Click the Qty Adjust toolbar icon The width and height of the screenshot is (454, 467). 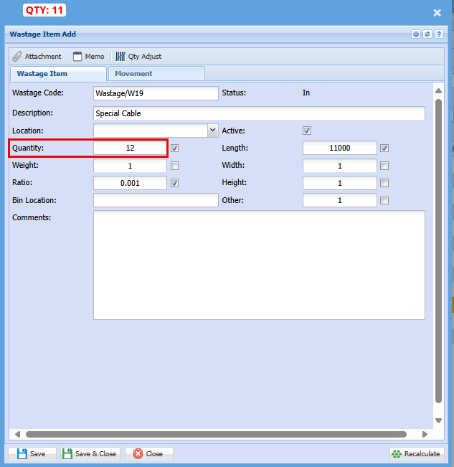[x=120, y=56]
